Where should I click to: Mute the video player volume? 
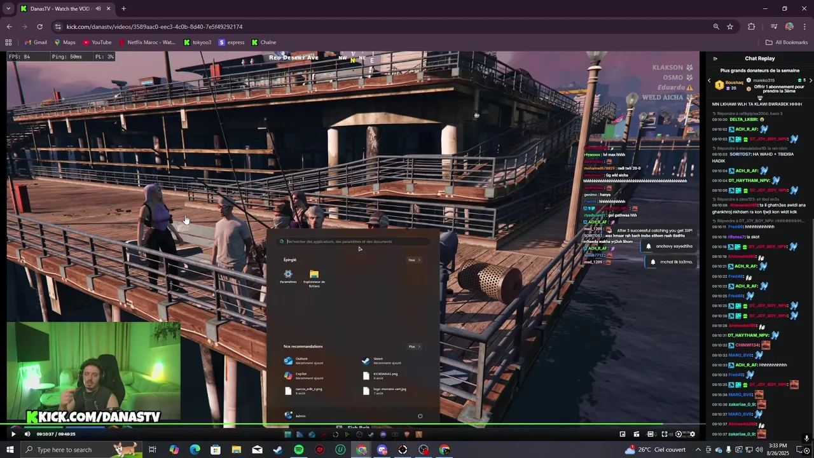tap(27, 434)
